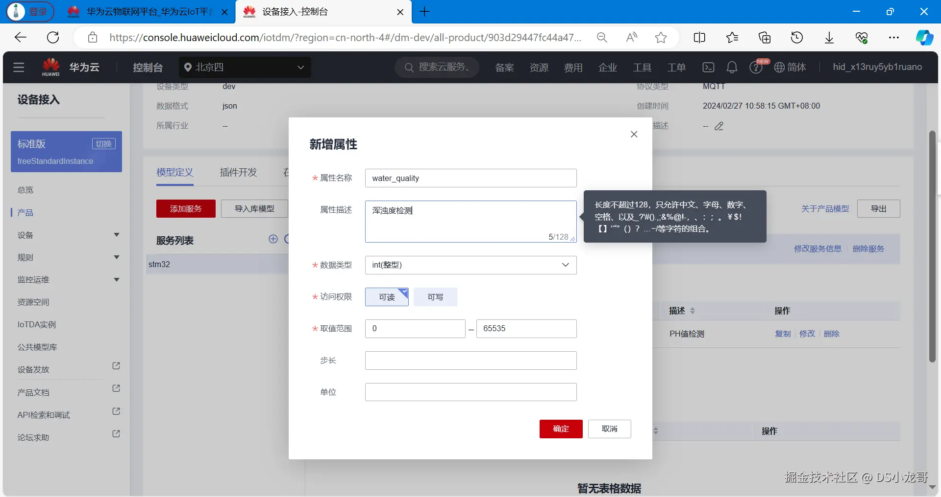Click the red 添加服务 button
The image size is (941, 497).
pyautogui.click(x=186, y=209)
